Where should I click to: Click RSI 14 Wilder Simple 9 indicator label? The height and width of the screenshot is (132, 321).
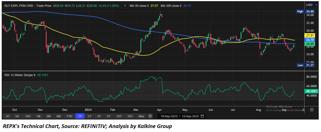coord(20,75)
